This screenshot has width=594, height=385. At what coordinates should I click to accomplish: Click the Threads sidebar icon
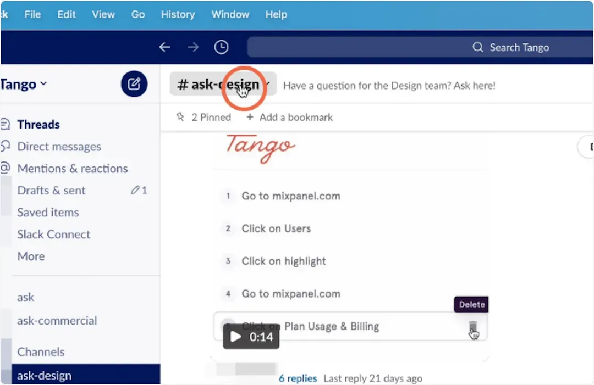(x=5, y=124)
